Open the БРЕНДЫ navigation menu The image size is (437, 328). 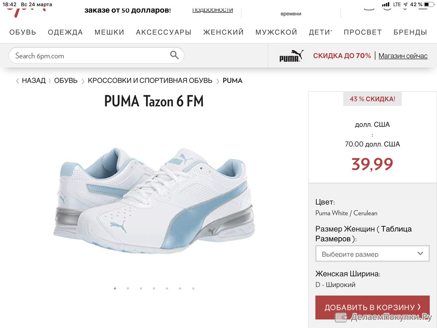tap(410, 32)
